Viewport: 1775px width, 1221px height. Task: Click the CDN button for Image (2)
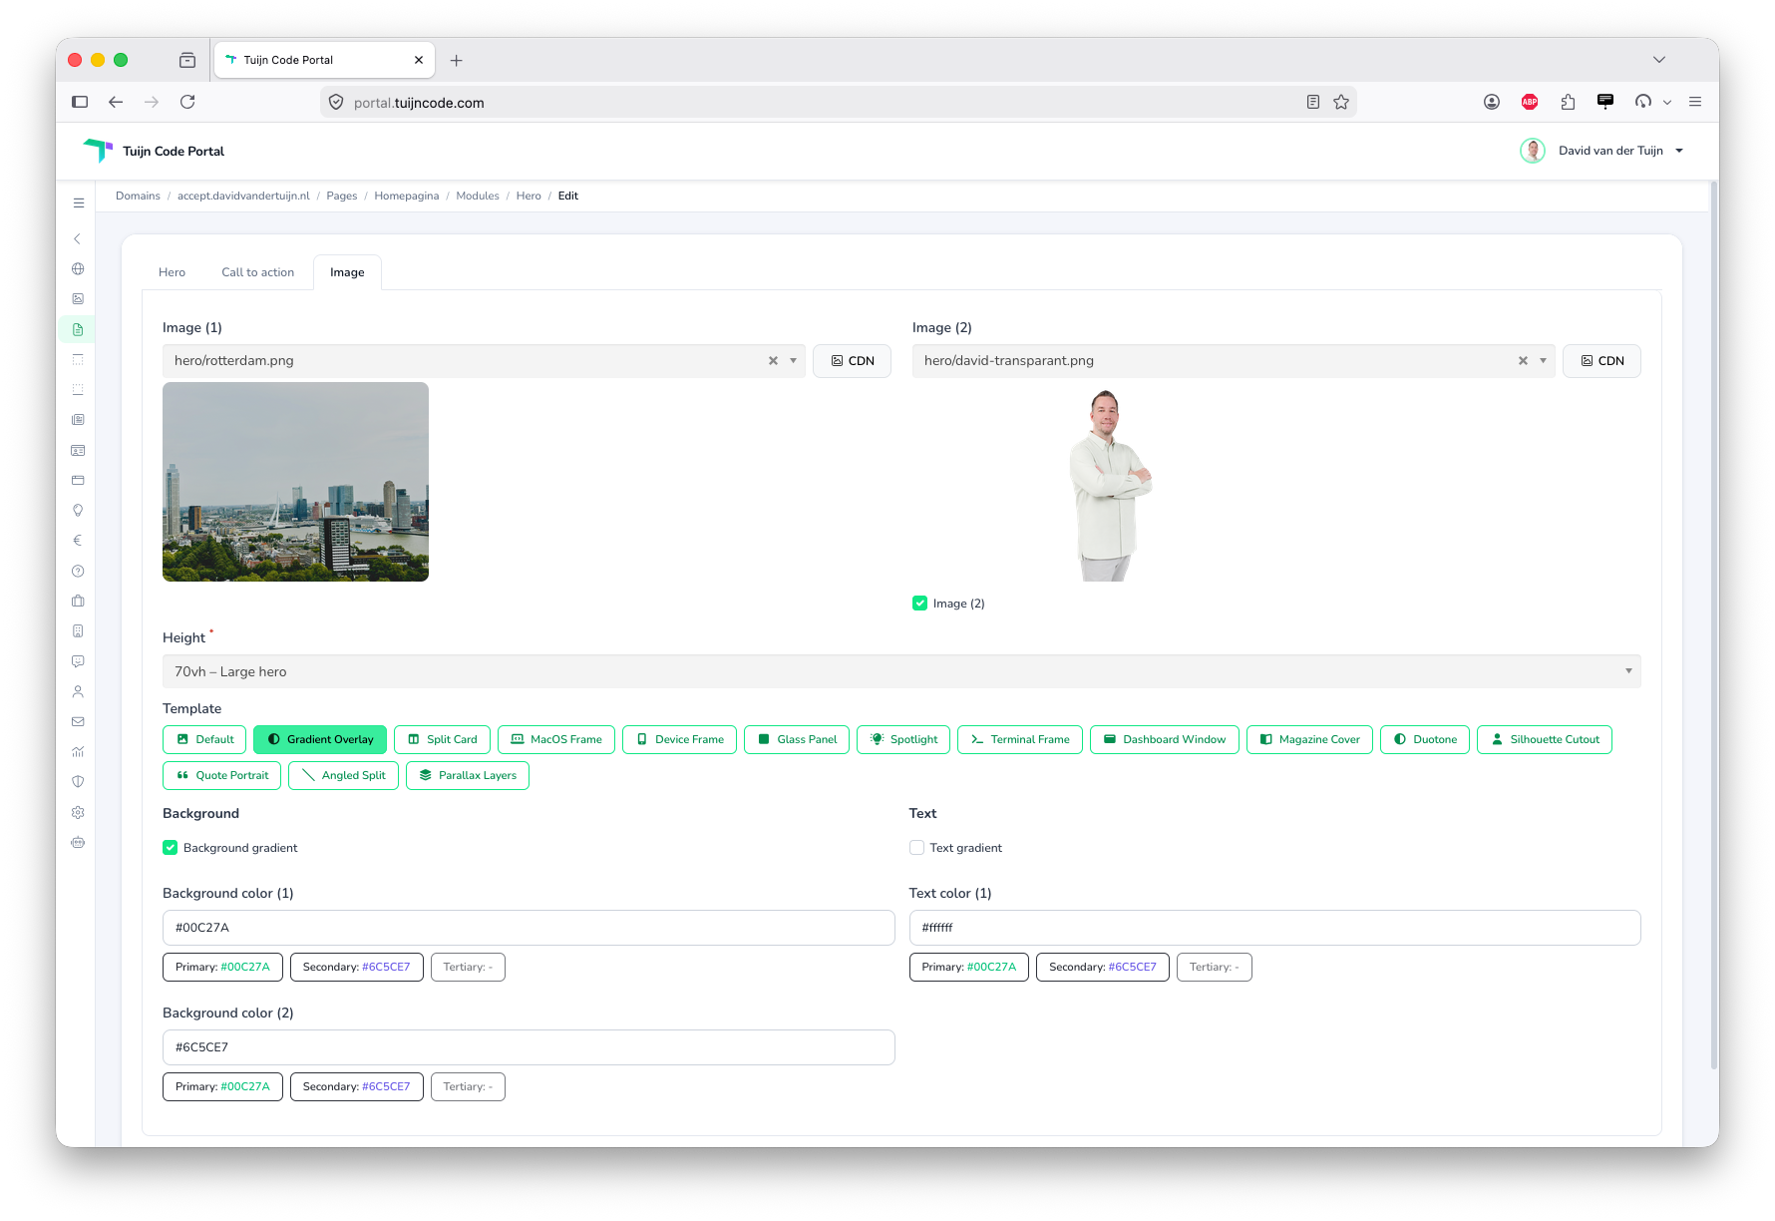pos(1601,361)
